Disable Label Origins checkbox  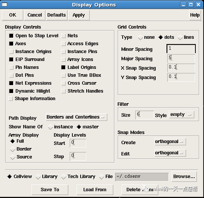63,67
